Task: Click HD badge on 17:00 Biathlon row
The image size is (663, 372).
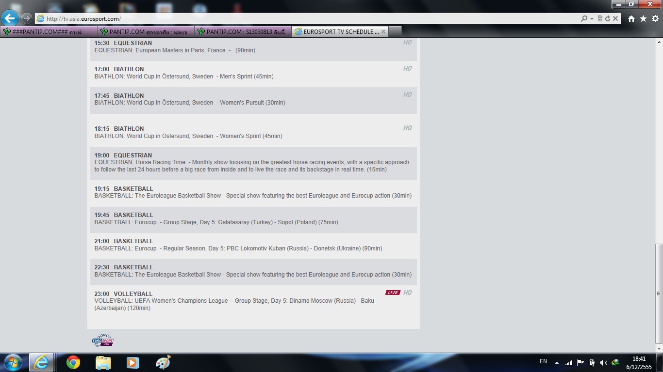Action: coord(407,68)
